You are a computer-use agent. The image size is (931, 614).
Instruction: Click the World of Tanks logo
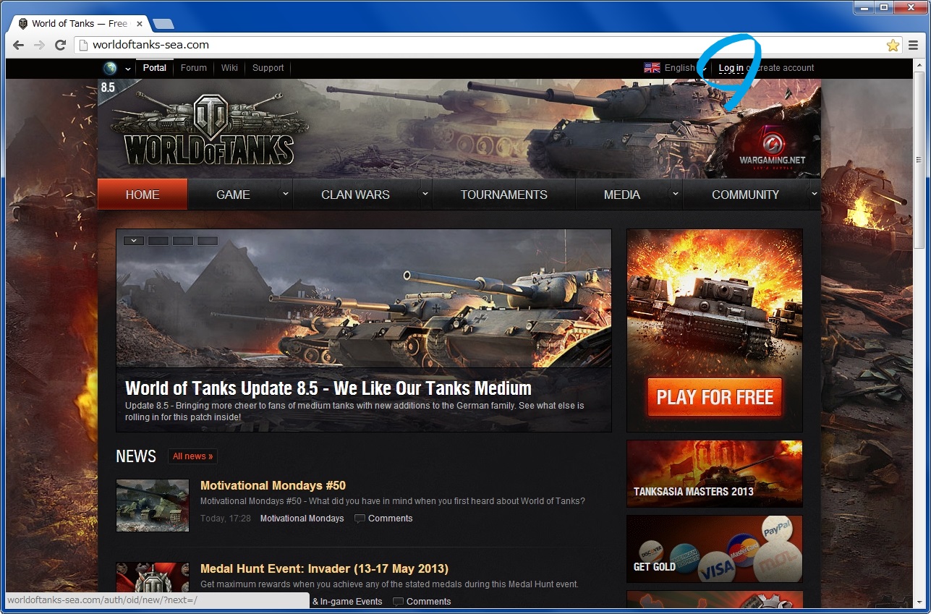point(210,128)
